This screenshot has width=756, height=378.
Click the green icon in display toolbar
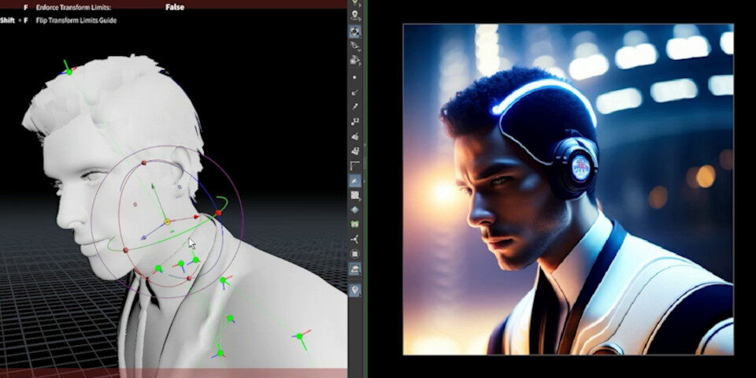355,224
